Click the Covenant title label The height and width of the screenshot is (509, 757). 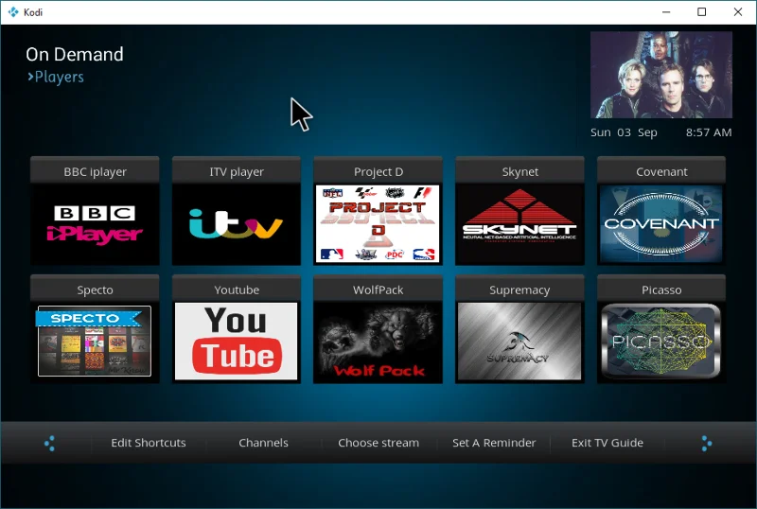(661, 171)
